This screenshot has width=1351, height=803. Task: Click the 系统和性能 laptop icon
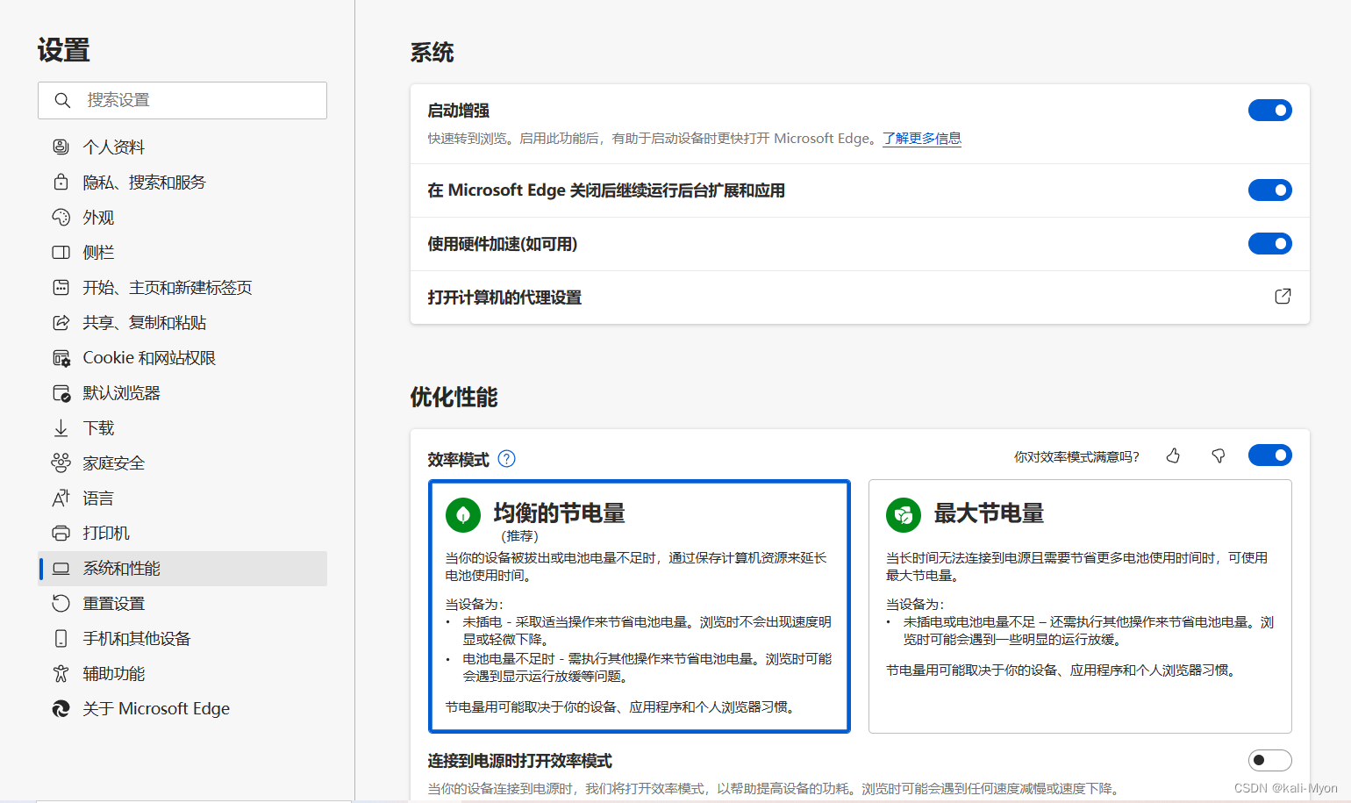pyautogui.click(x=61, y=568)
